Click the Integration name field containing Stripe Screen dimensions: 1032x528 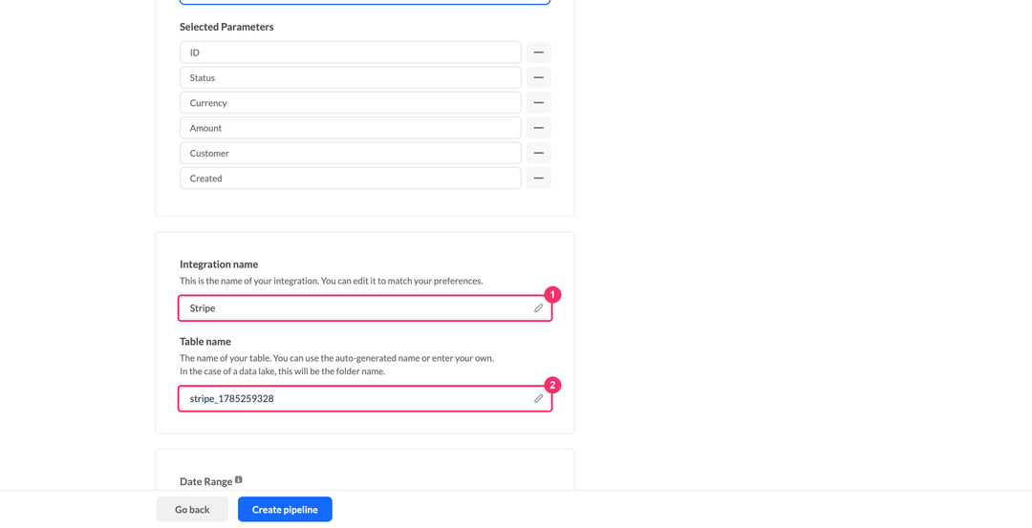(365, 307)
